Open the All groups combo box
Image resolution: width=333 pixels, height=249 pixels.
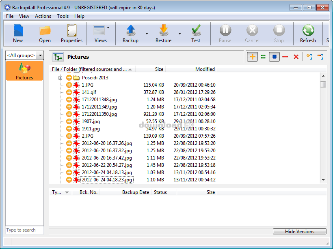pos(25,55)
